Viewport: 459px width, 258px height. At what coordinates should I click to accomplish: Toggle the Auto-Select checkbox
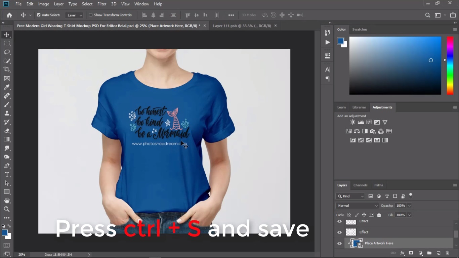pos(39,15)
